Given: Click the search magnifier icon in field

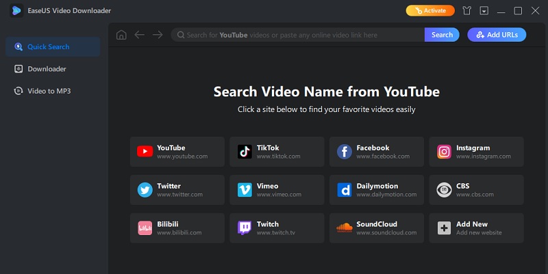Looking at the screenshot, I should pos(181,35).
